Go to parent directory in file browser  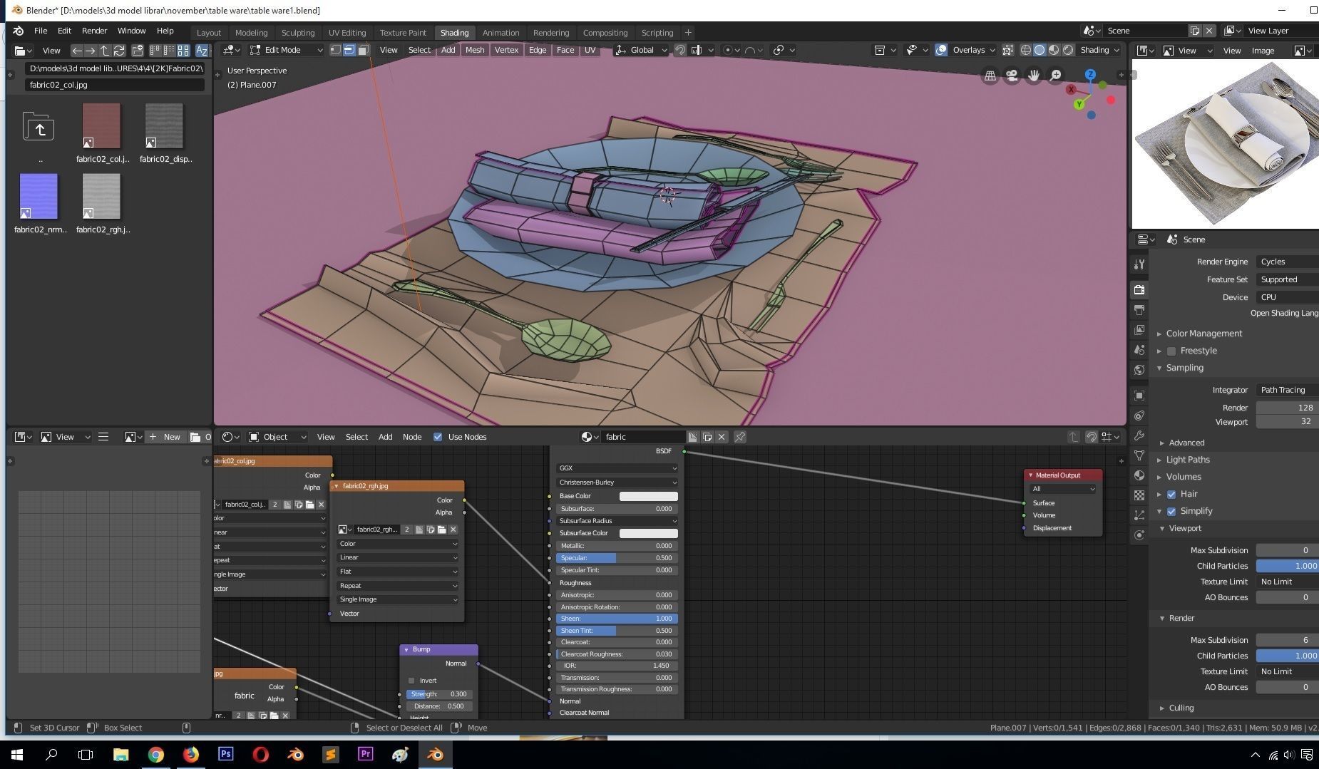[x=105, y=51]
